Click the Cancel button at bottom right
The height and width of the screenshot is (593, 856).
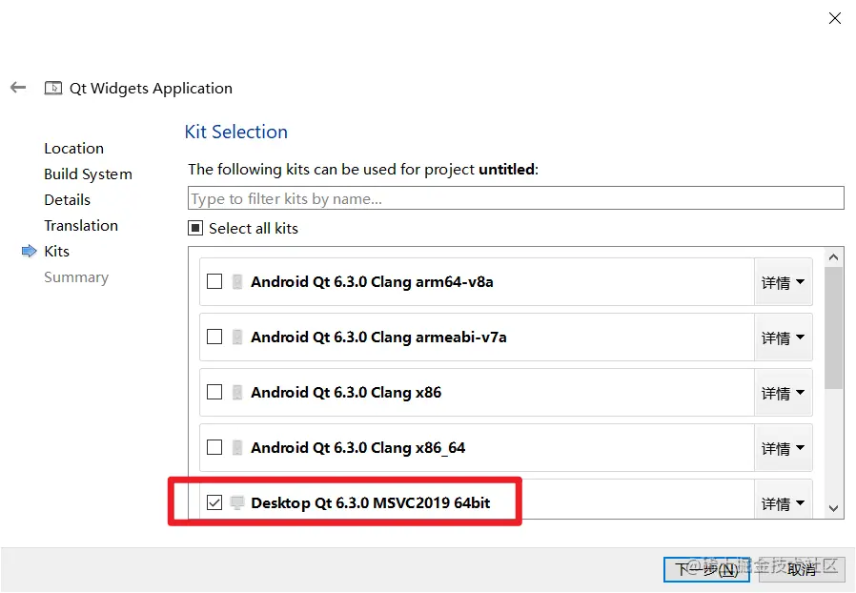pyautogui.click(x=801, y=569)
